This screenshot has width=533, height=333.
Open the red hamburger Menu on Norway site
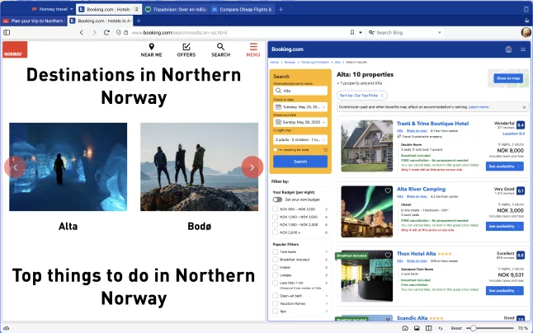point(253,50)
